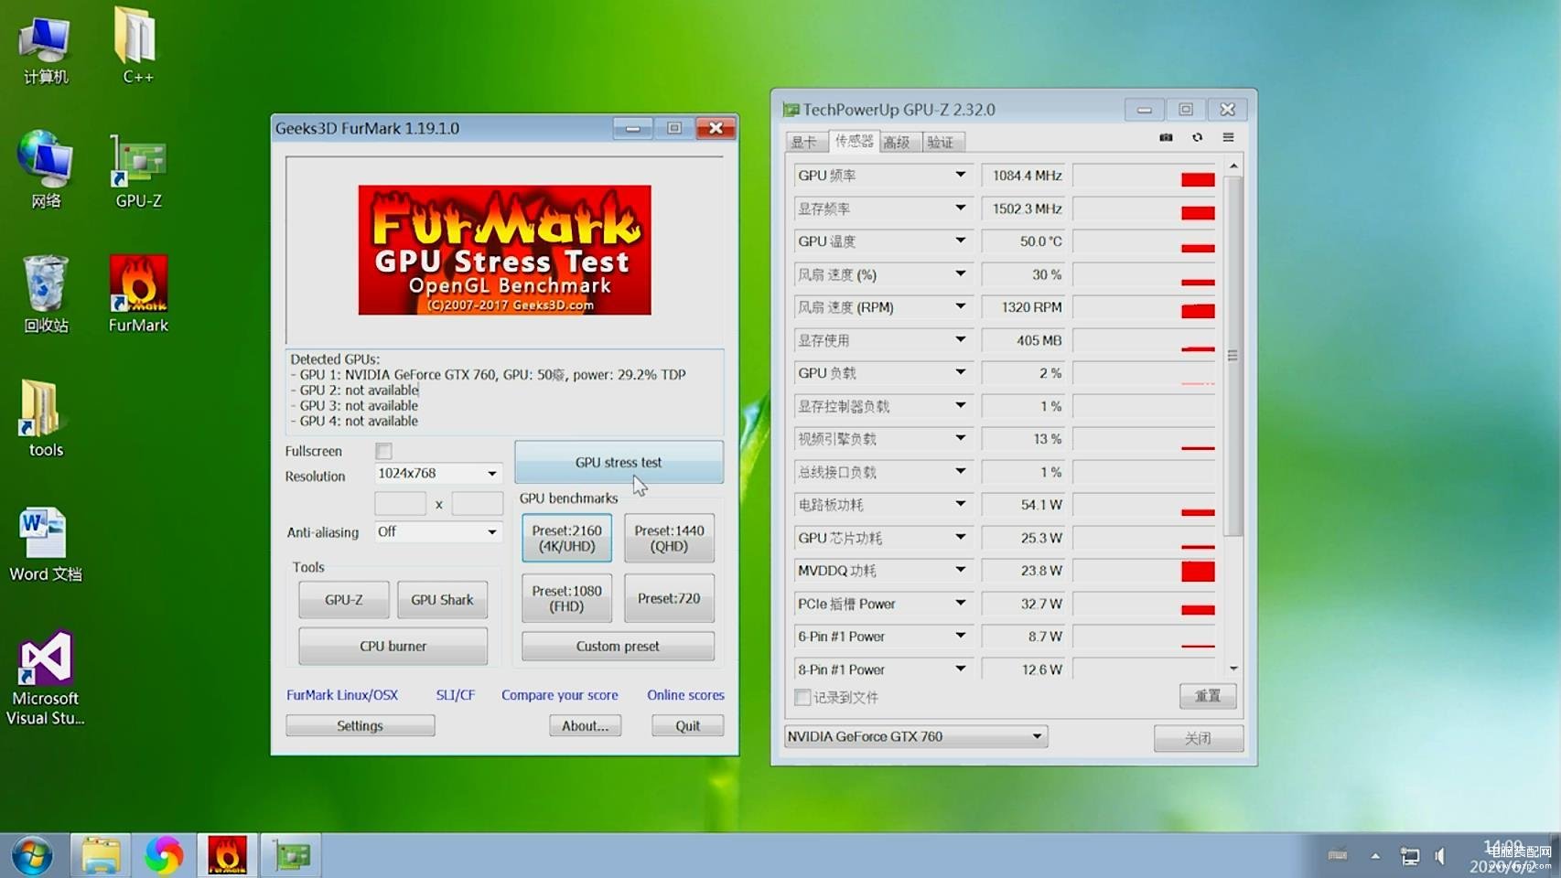This screenshot has width=1561, height=878.
Task: Click the custom height input field
Action: coord(478,503)
